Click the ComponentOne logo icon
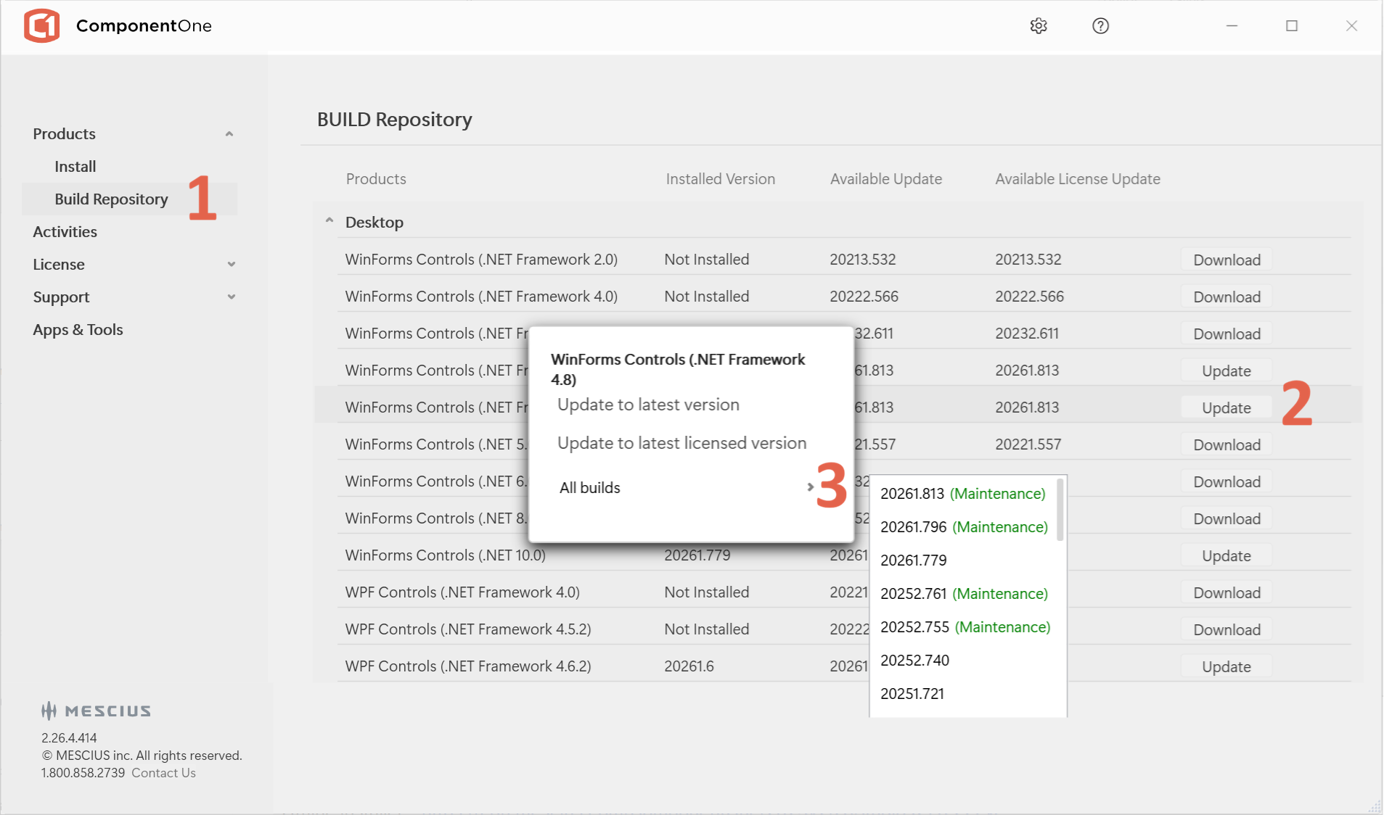 [x=42, y=26]
